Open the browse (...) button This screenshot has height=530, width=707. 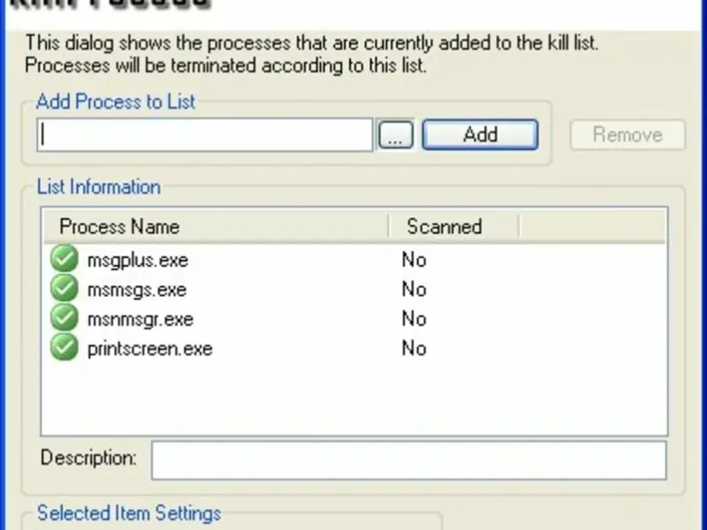tap(395, 134)
